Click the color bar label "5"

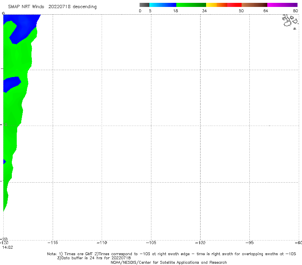150,11
